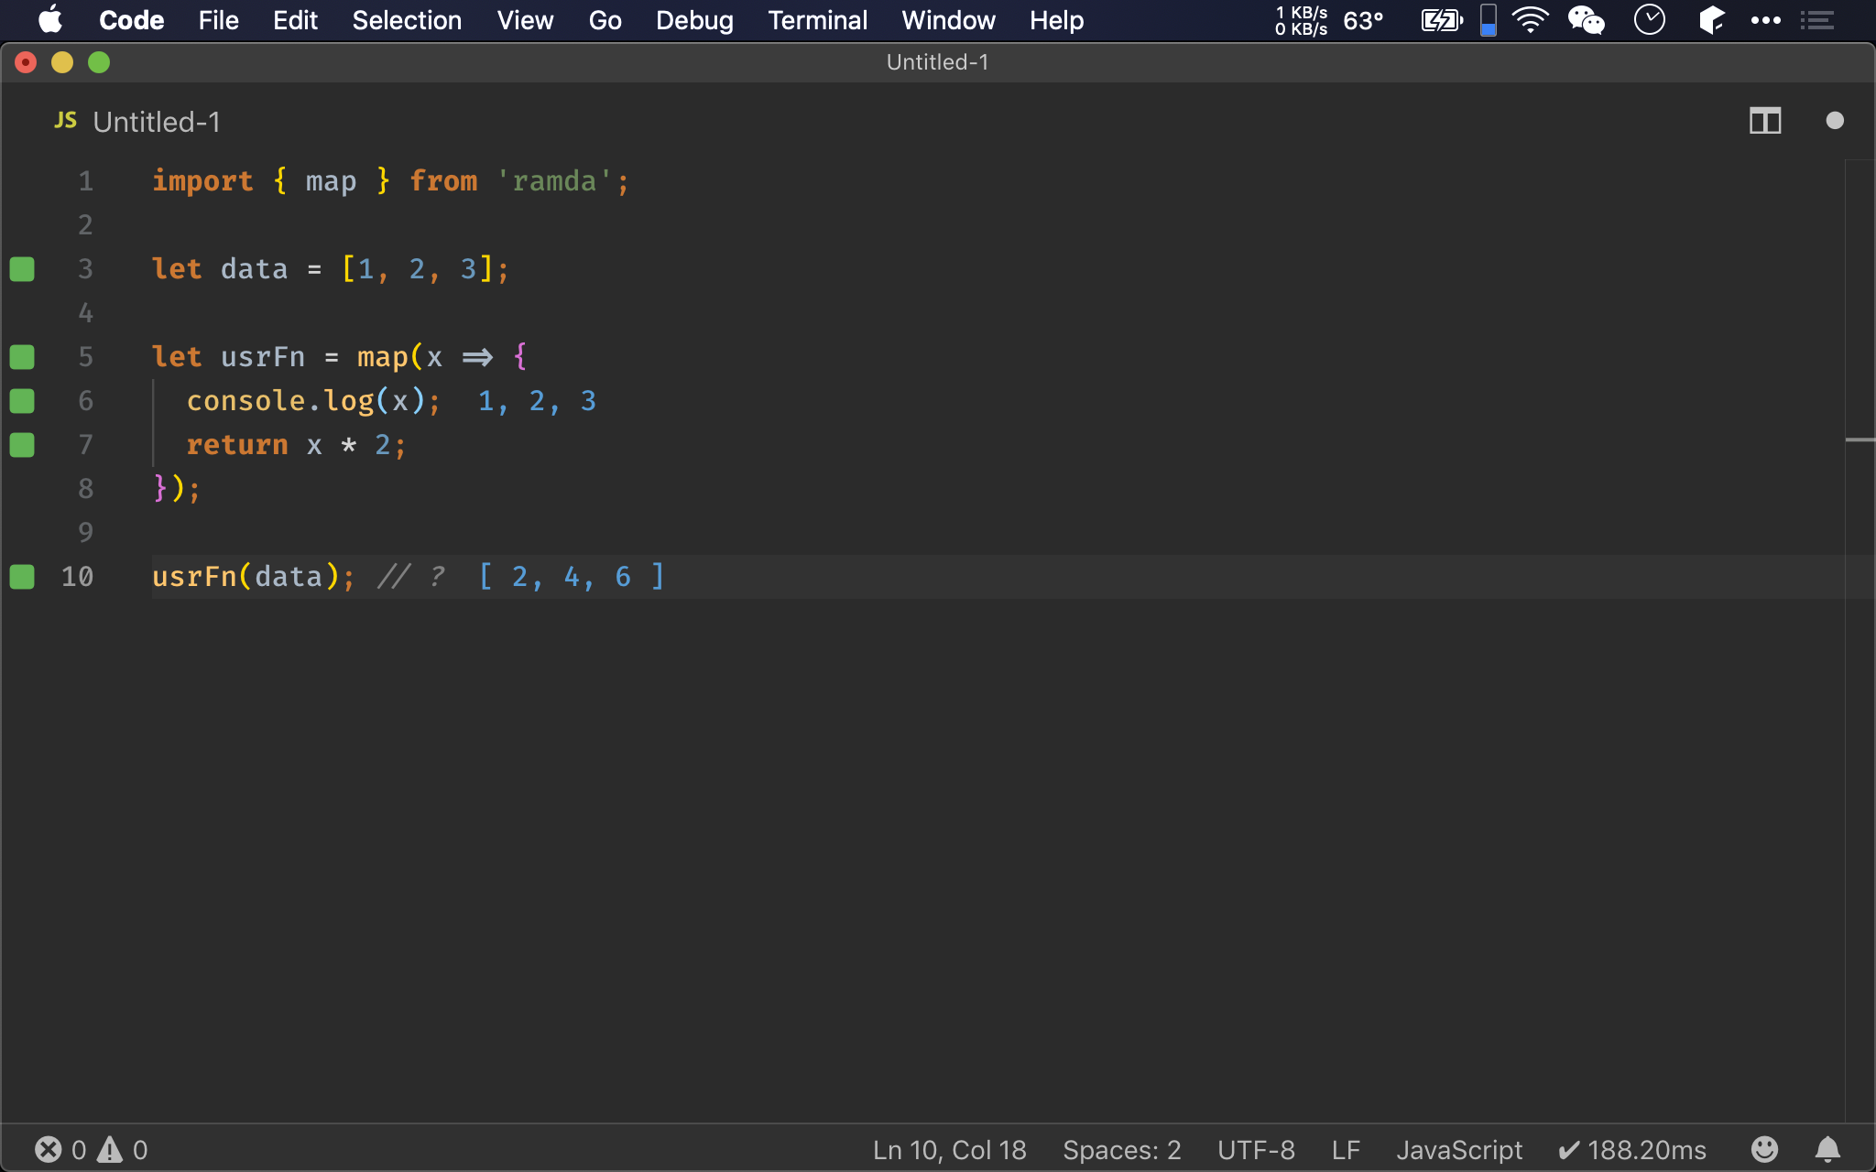Click the warnings triangle icon in status bar
The height and width of the screenshot is (1172, 1876).
(x=110, y=1149)
